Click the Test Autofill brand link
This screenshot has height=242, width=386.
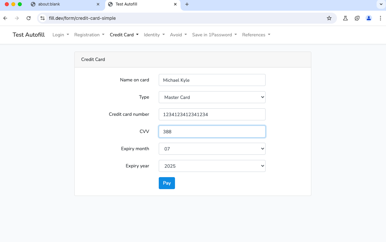click(x=29, y=35)
